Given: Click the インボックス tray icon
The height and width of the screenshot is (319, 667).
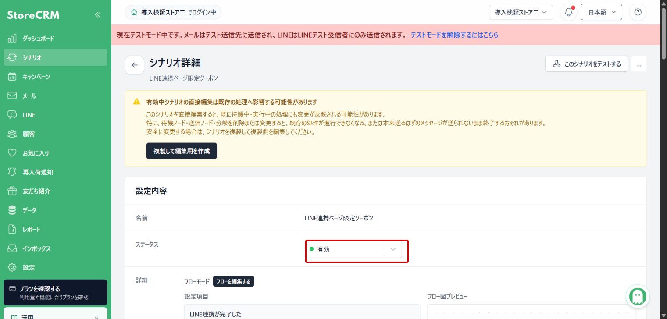Looking at the screenshot, I should click(12, 248).
